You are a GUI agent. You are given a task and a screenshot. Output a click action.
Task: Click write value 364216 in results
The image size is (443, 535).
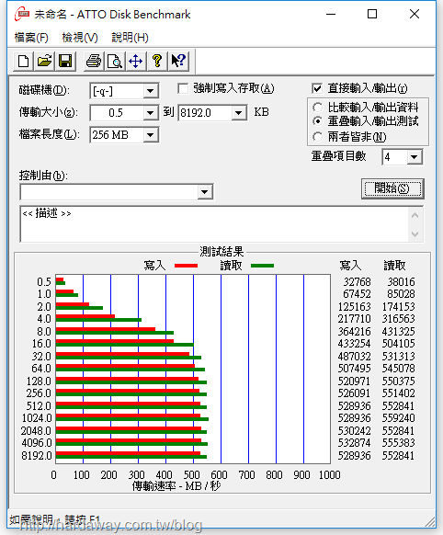pyautogui.click(x=354, y=332)
